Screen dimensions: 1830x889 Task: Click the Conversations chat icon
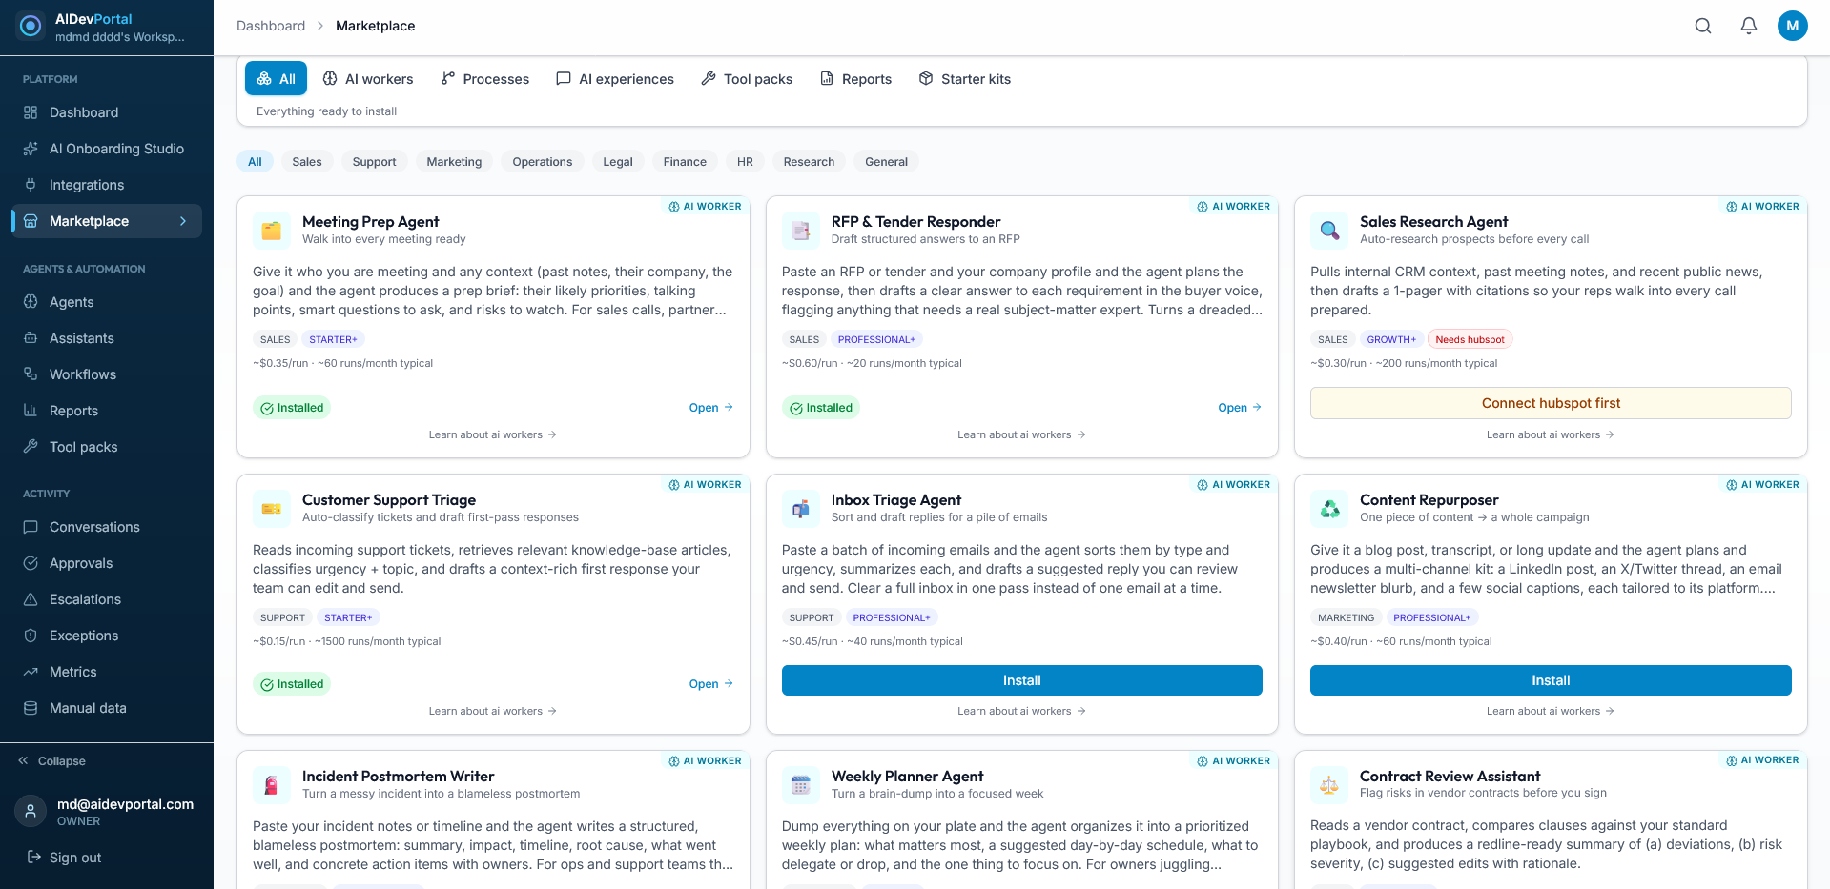pyautogui.click(x=31, y=527)
